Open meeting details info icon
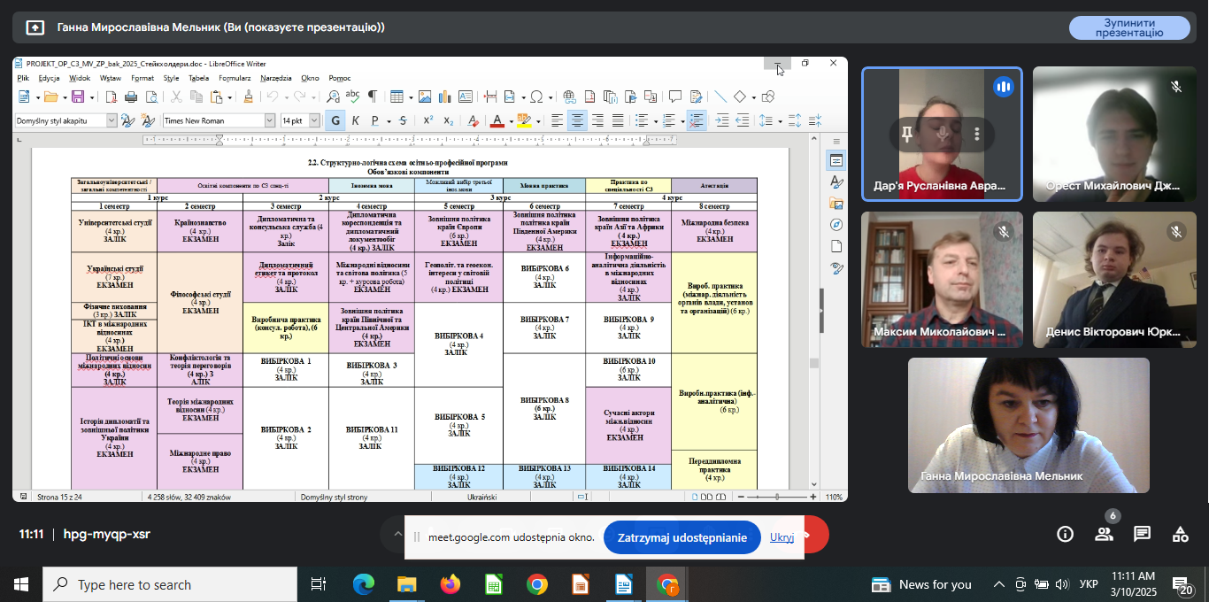This screenshot has width=1209, height=602. click(x=1066, y=534)
